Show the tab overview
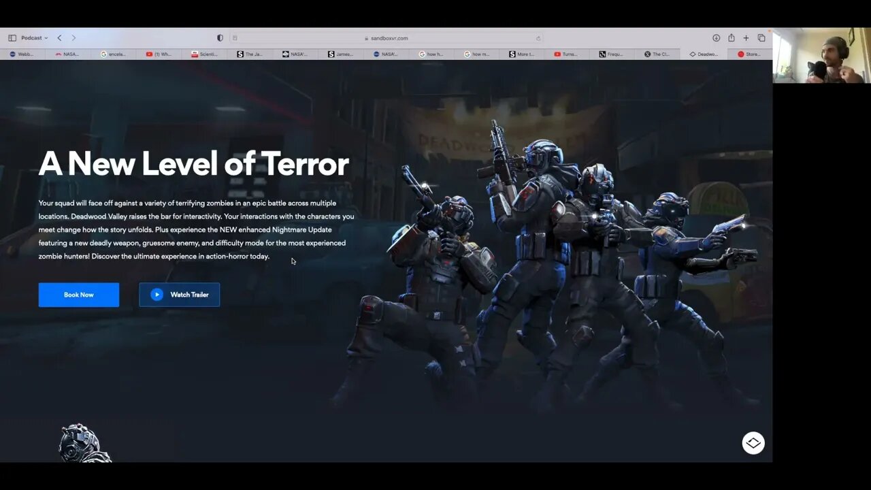 point(761,38)
